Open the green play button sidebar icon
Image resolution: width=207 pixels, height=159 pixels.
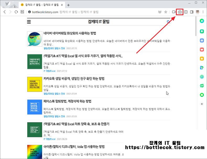pyautogui.click(x=202, y=77)
